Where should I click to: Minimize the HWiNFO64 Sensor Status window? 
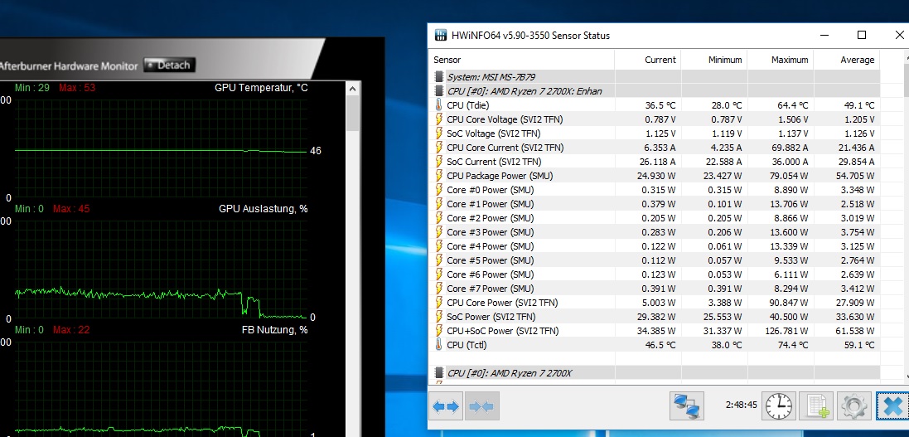824,36
